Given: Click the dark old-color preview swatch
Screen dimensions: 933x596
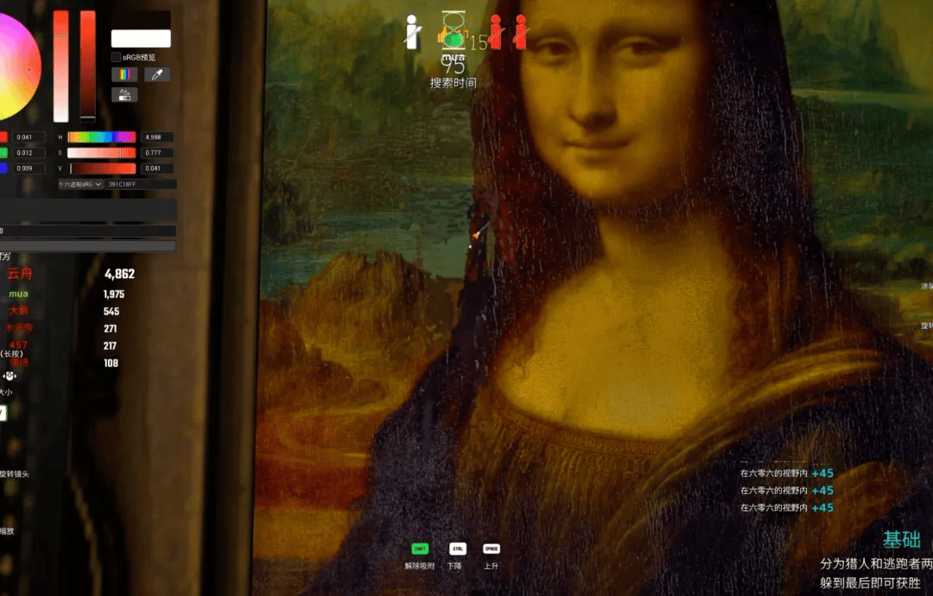Looking at the screenshot, I should tap(141, 20).
